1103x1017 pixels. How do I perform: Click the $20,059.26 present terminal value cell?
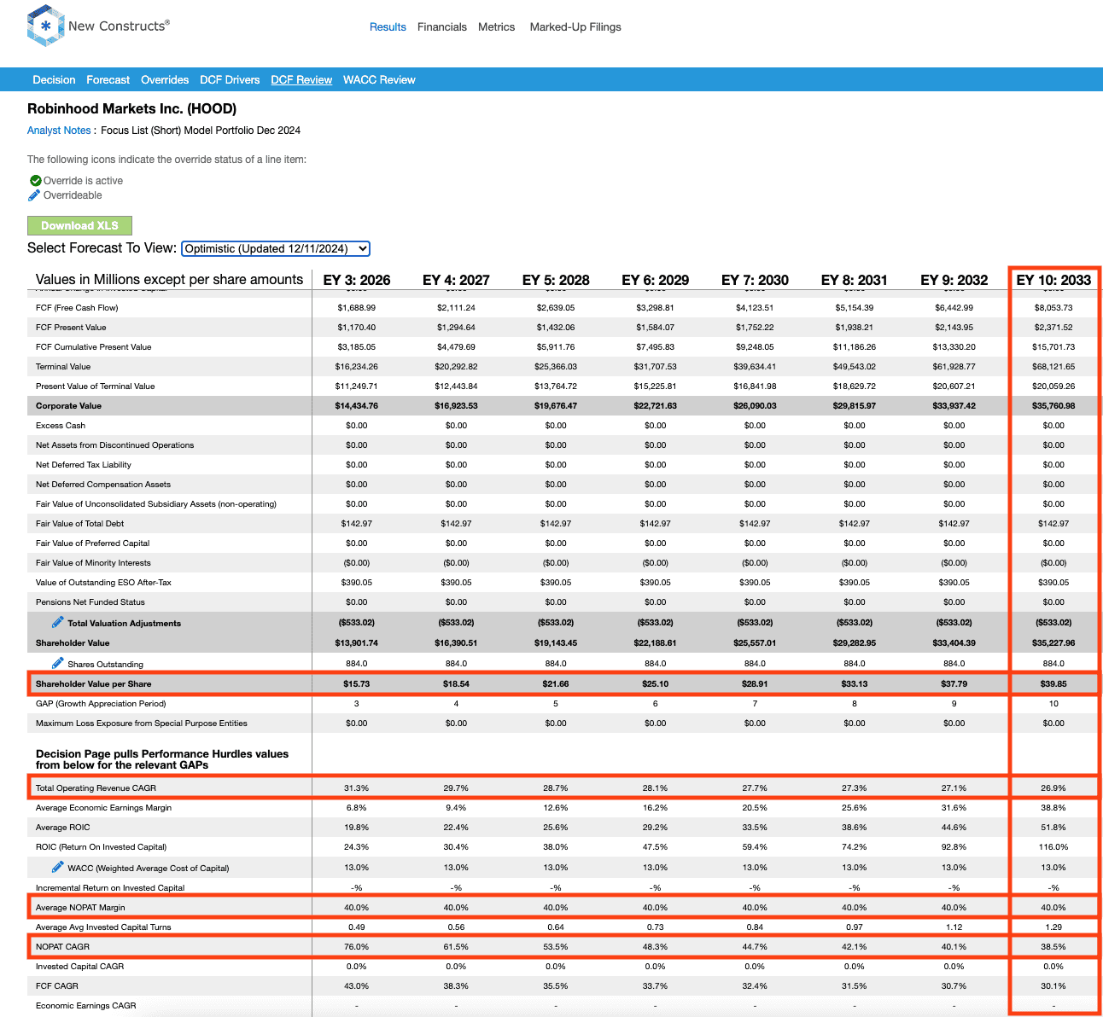[1053, 386]
